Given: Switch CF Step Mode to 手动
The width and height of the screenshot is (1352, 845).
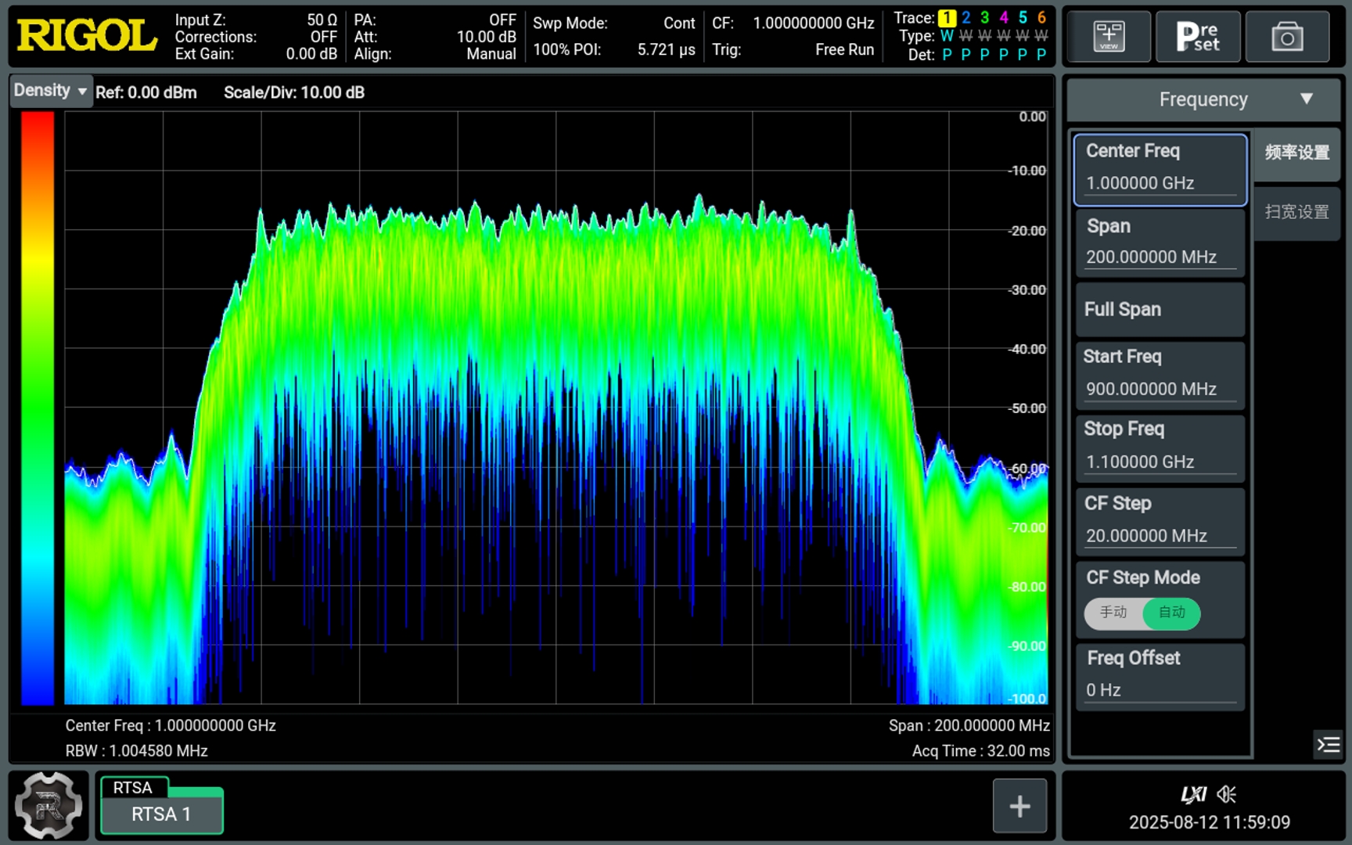Looking at the screenshot, I should click(1114, 614).
